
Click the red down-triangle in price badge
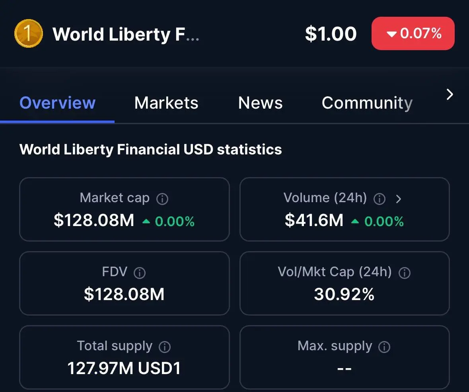pos(391,34)
